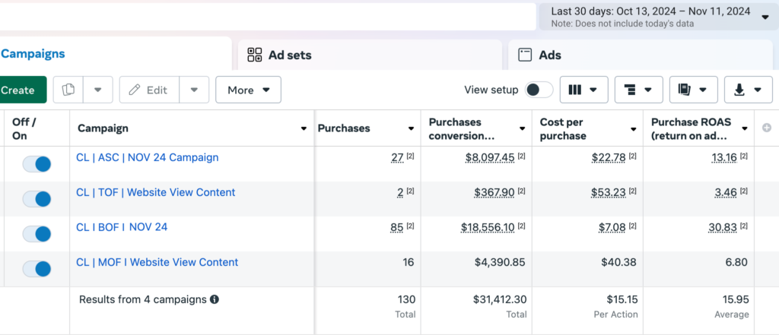This screenshot has width=779, height=335.
Task: Switch to the Ads tab
Action: pos(549,55)
